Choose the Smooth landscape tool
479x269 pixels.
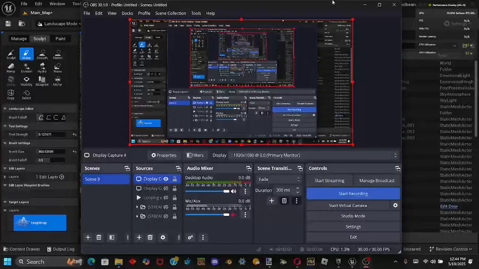pyautogui.click(x=42, y=54)
